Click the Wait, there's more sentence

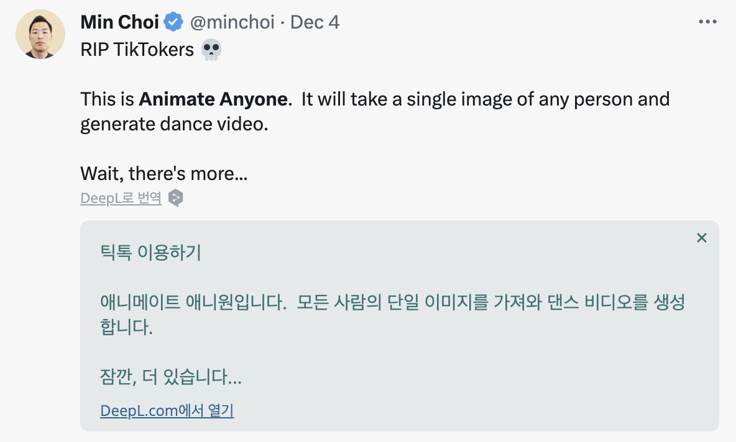coord(163,174)
